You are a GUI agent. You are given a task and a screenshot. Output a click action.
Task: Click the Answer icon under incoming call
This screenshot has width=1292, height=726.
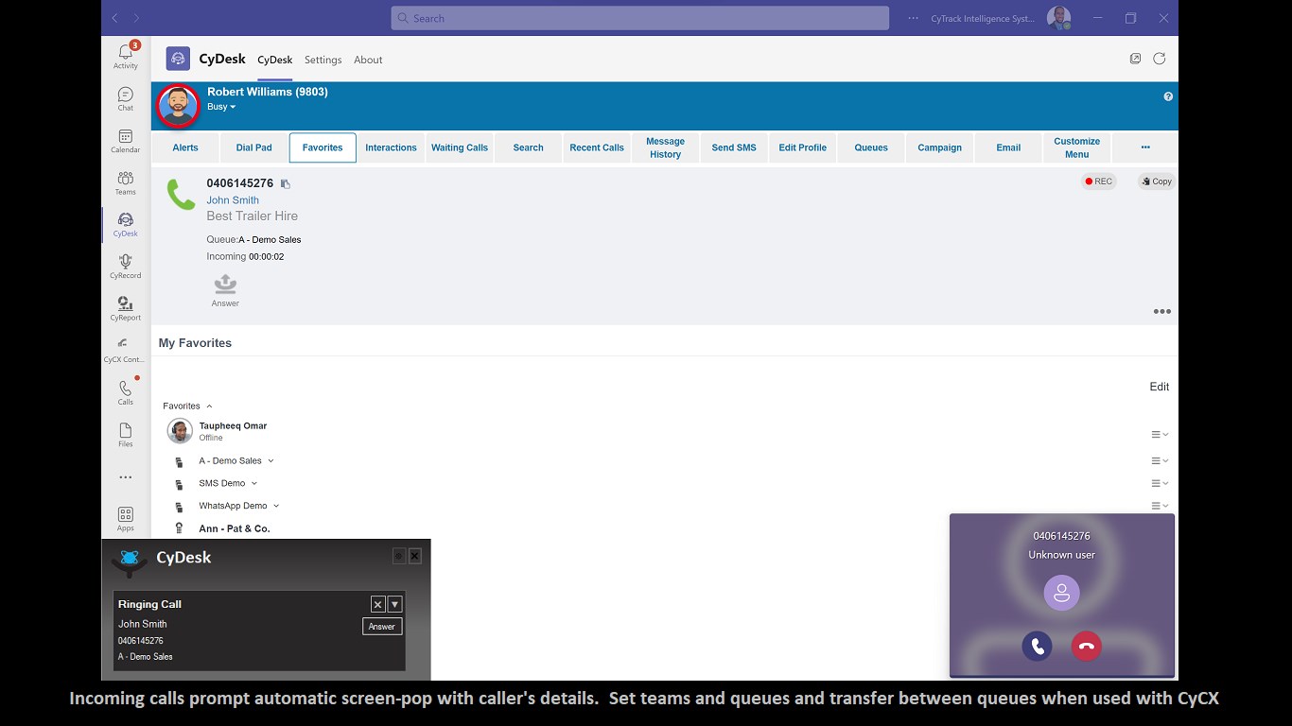pos(225,290)
